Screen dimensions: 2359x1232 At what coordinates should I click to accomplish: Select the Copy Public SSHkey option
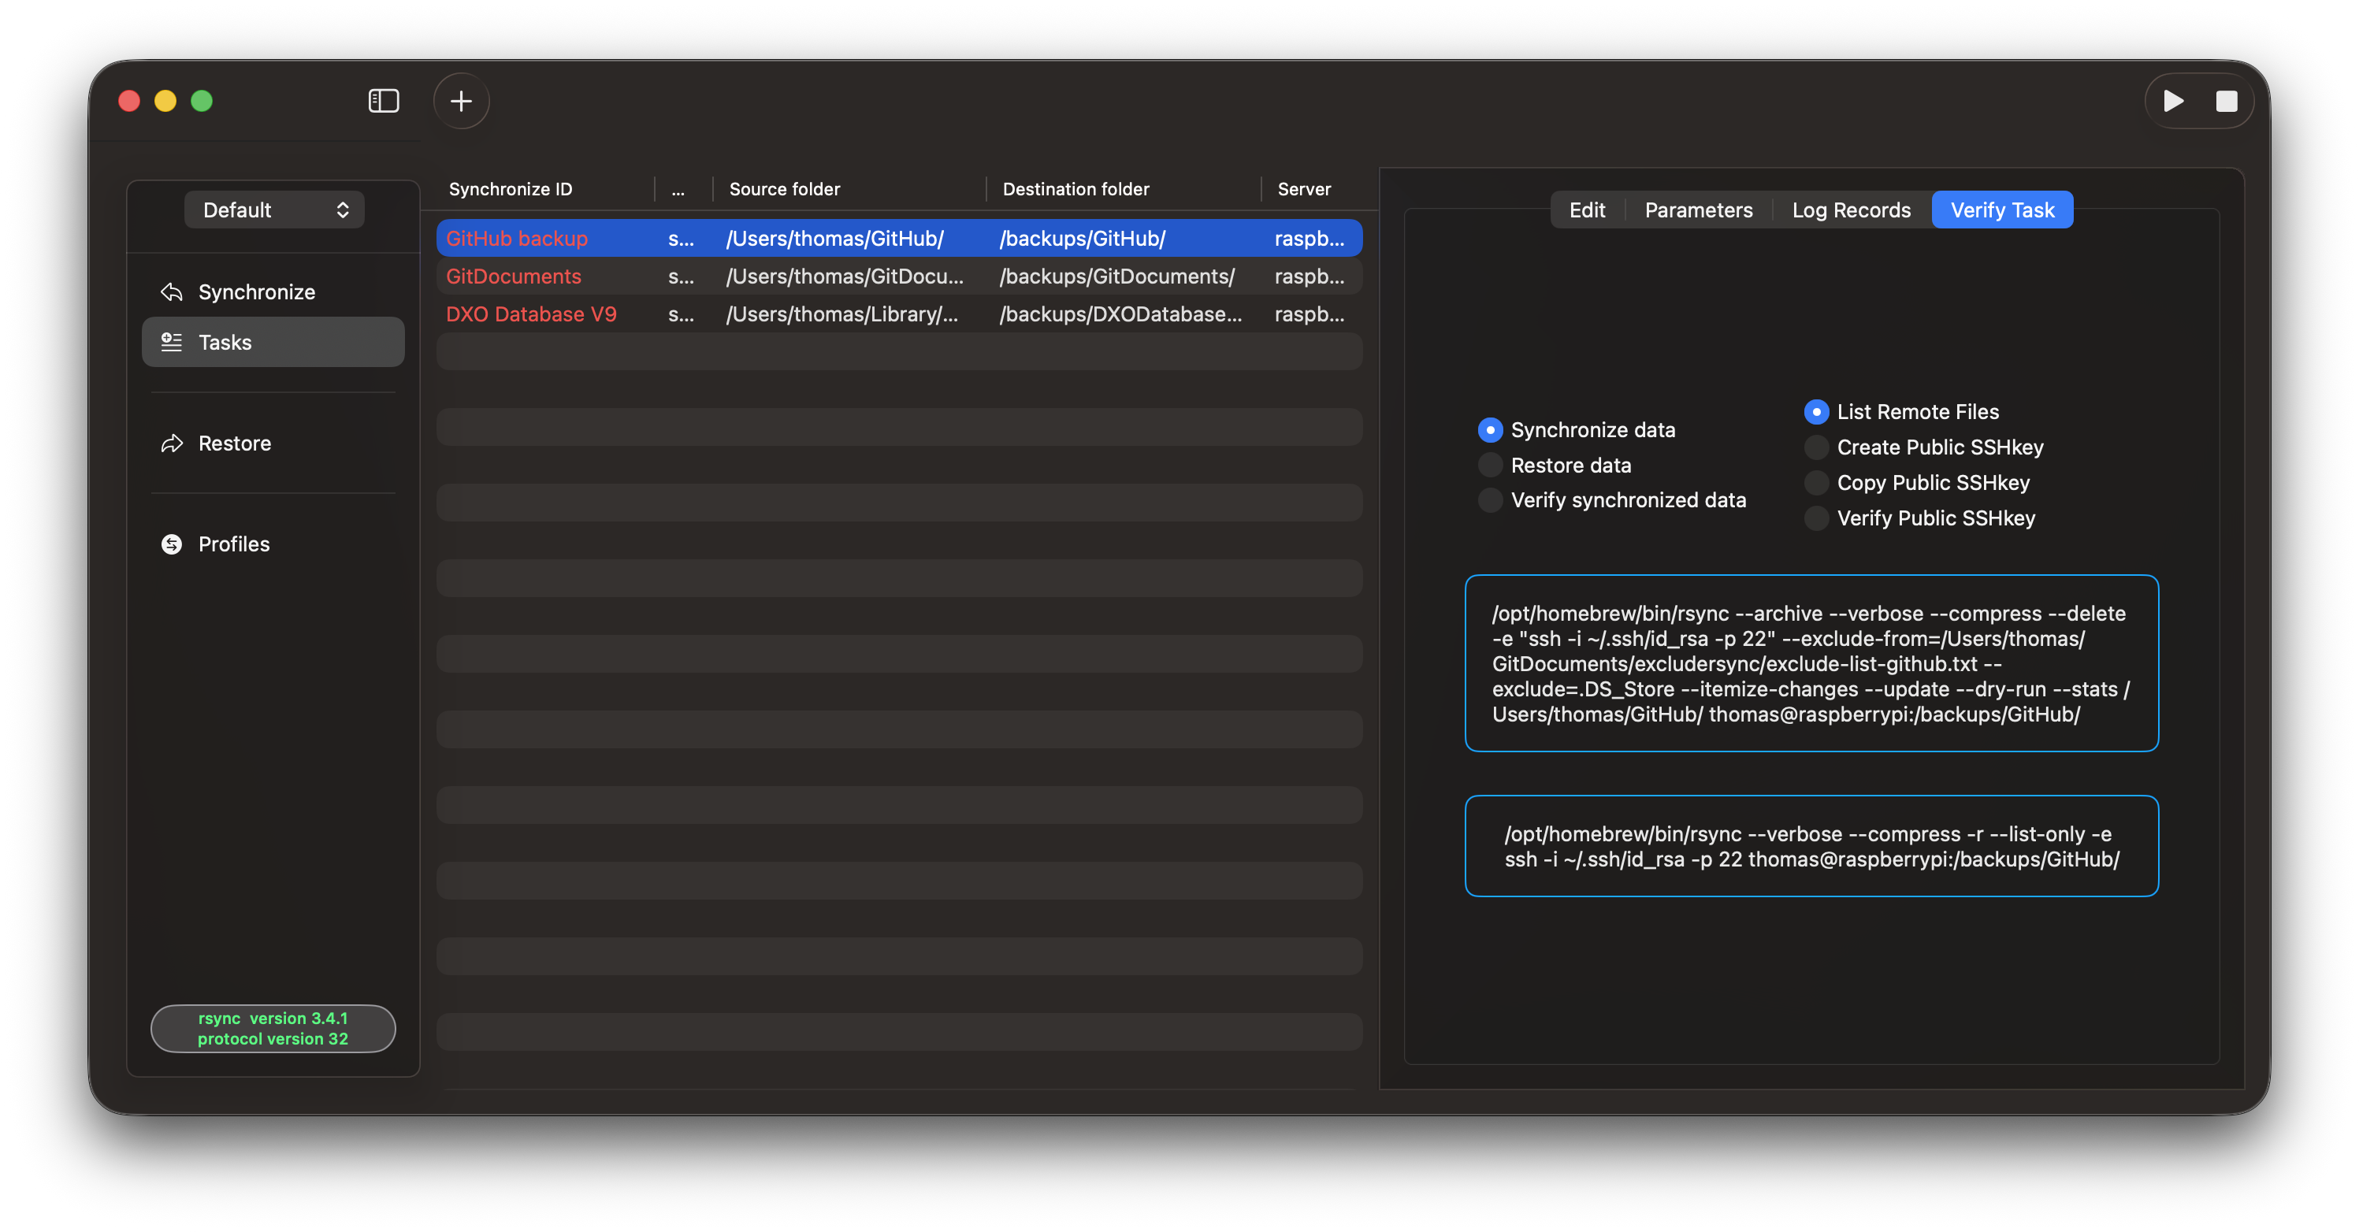1816,482
